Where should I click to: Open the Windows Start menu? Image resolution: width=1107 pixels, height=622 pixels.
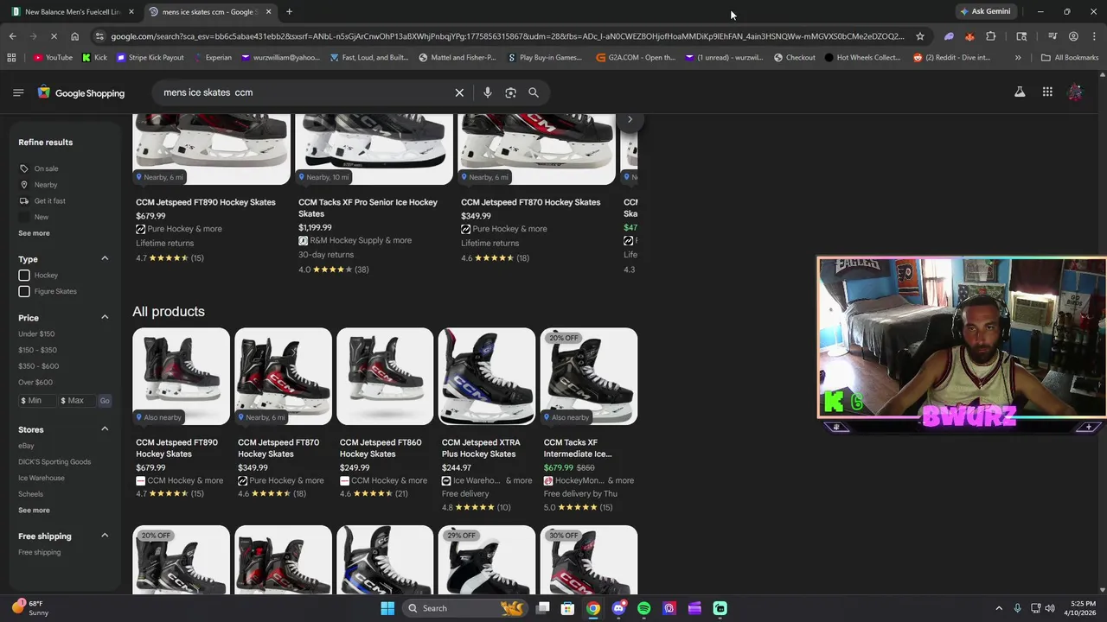pos(387,608)
